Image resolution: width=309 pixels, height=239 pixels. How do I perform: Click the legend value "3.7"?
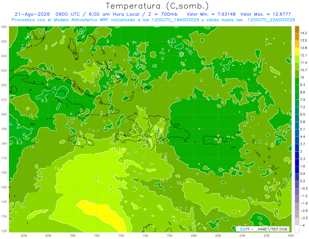303,144
